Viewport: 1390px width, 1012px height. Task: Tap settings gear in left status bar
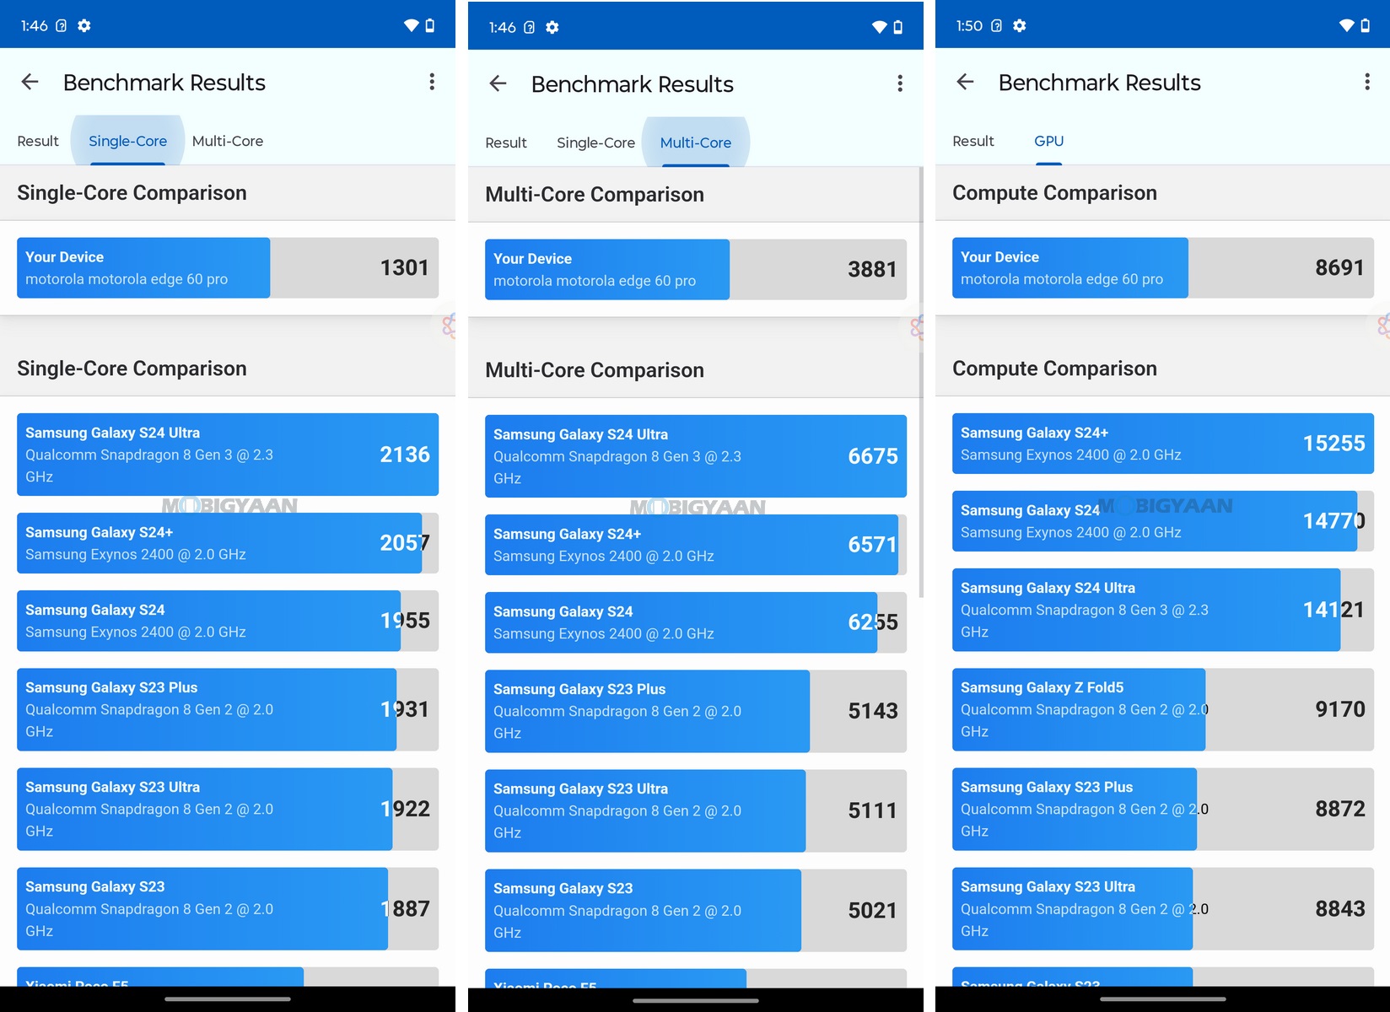coord(84,26)
